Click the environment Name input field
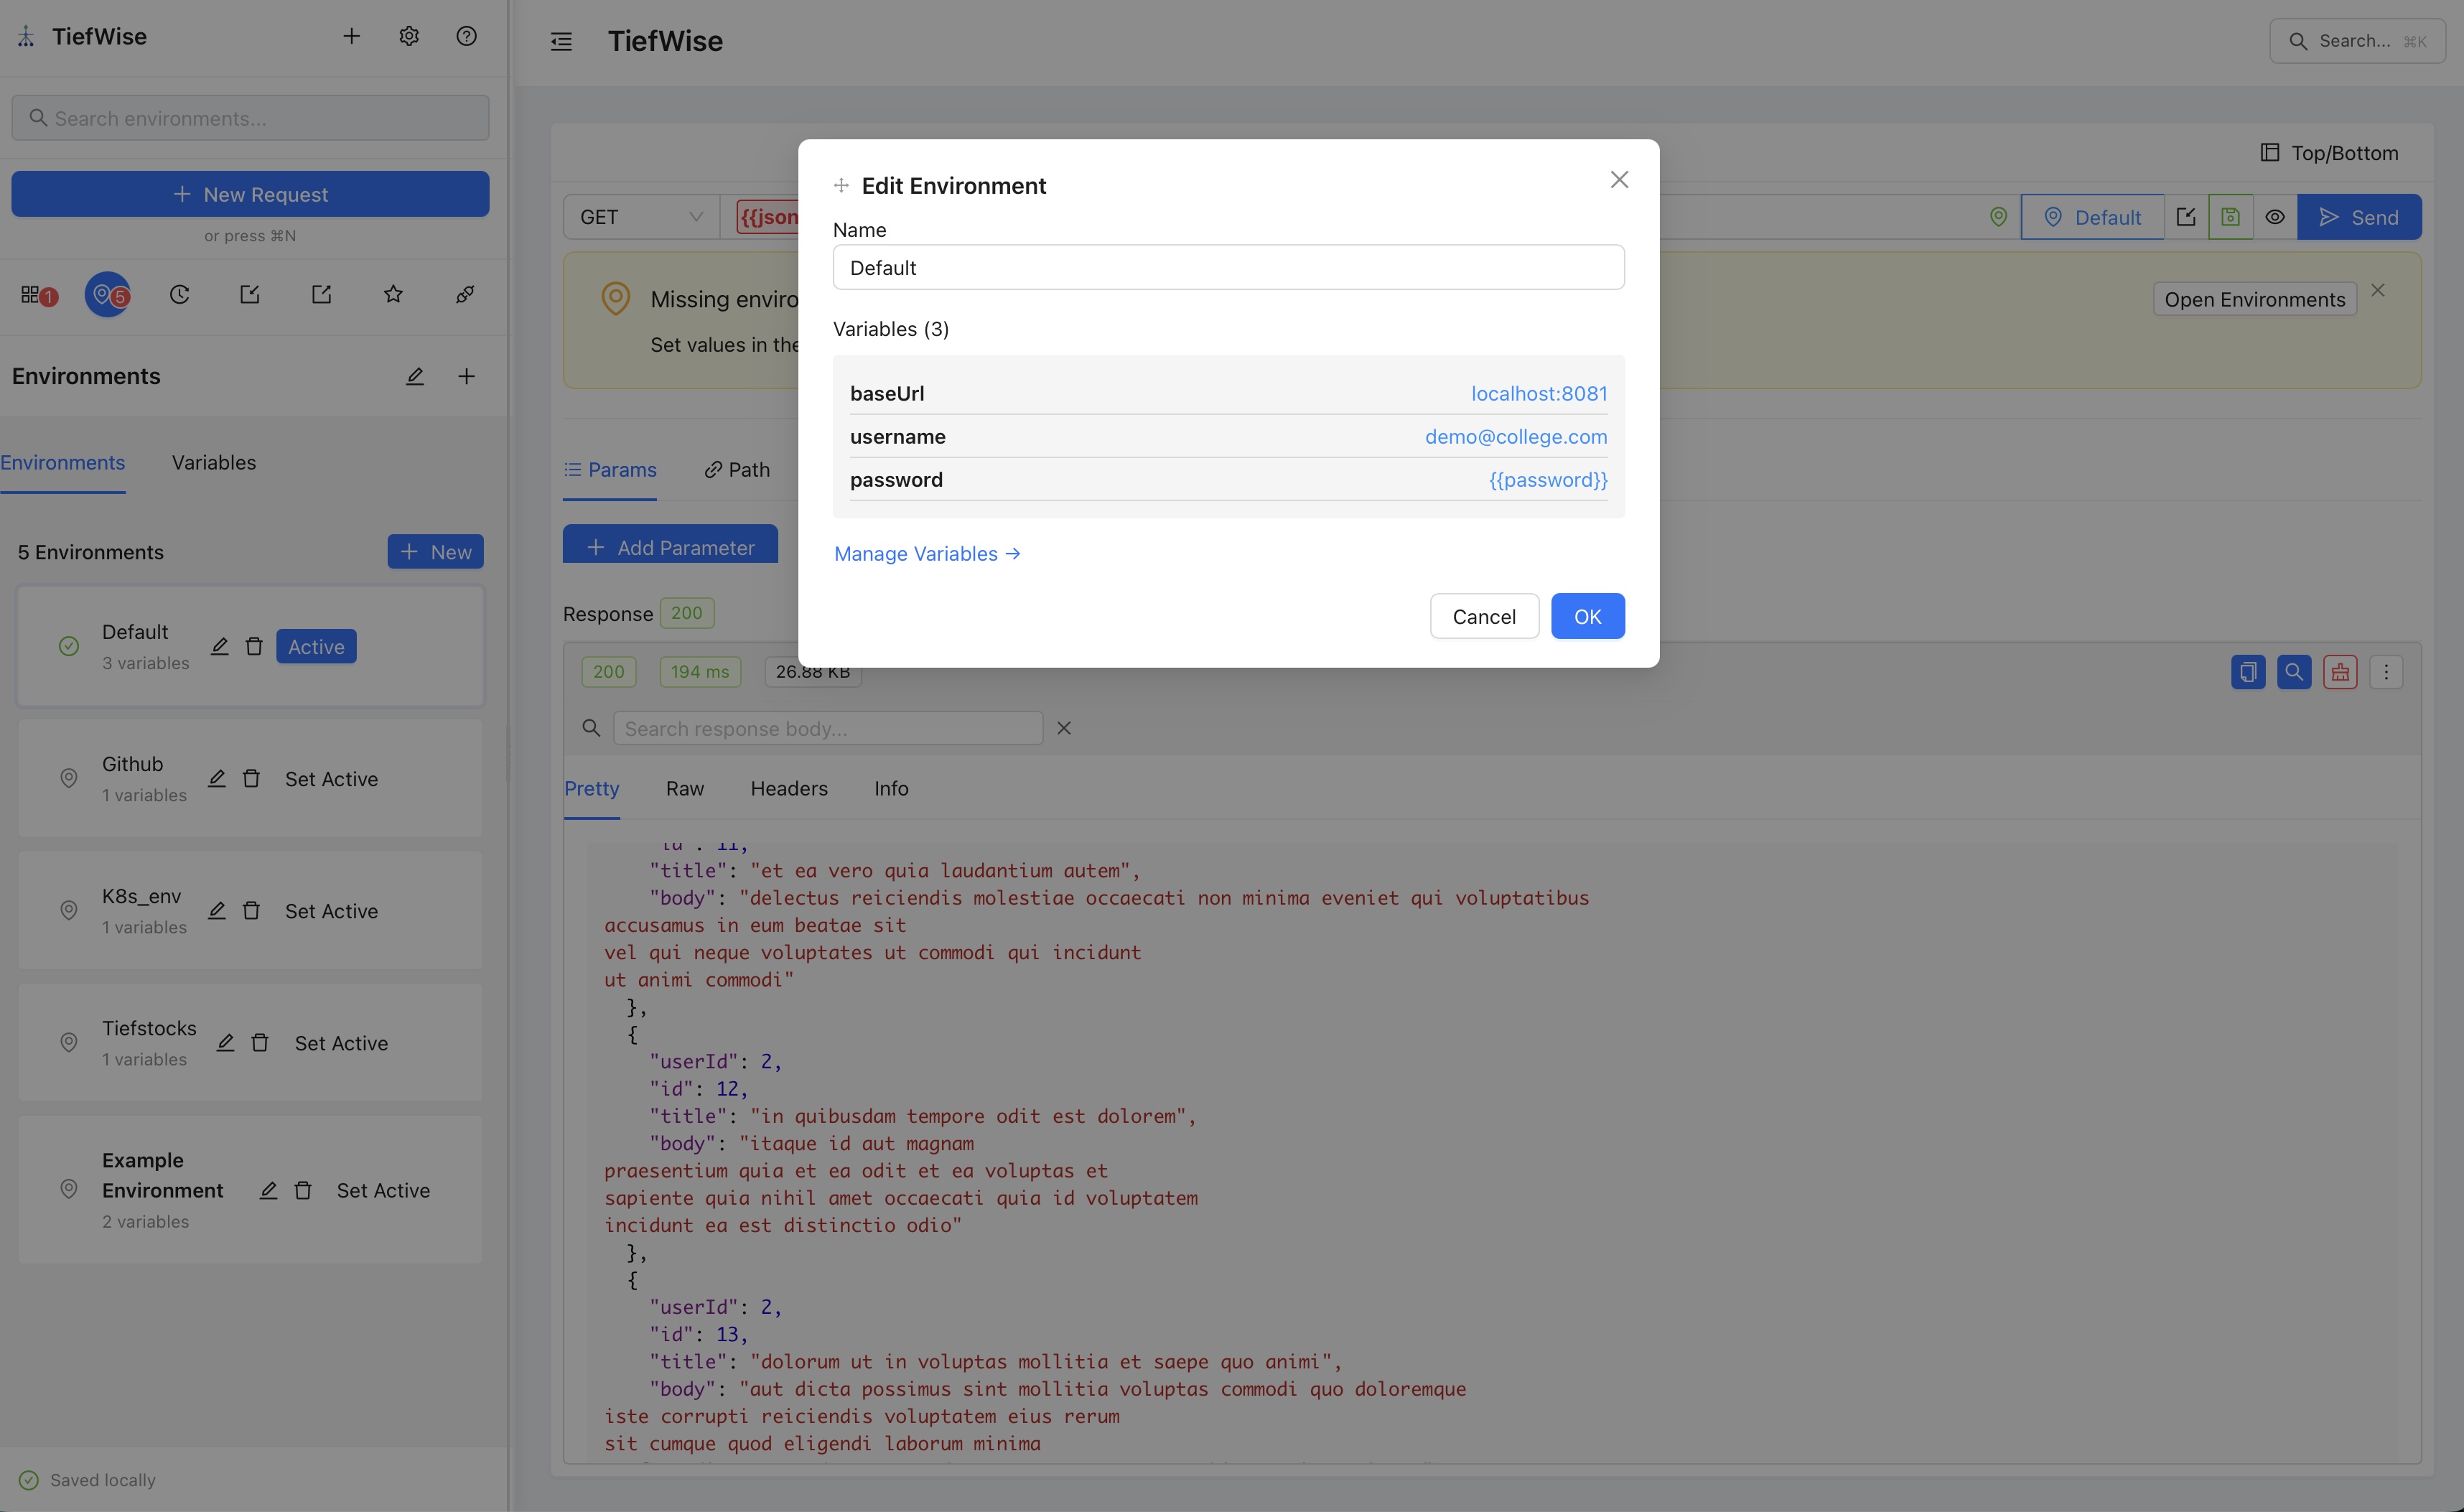This screenshot has height=1512, width=2464. click(x=1228, y=268)
